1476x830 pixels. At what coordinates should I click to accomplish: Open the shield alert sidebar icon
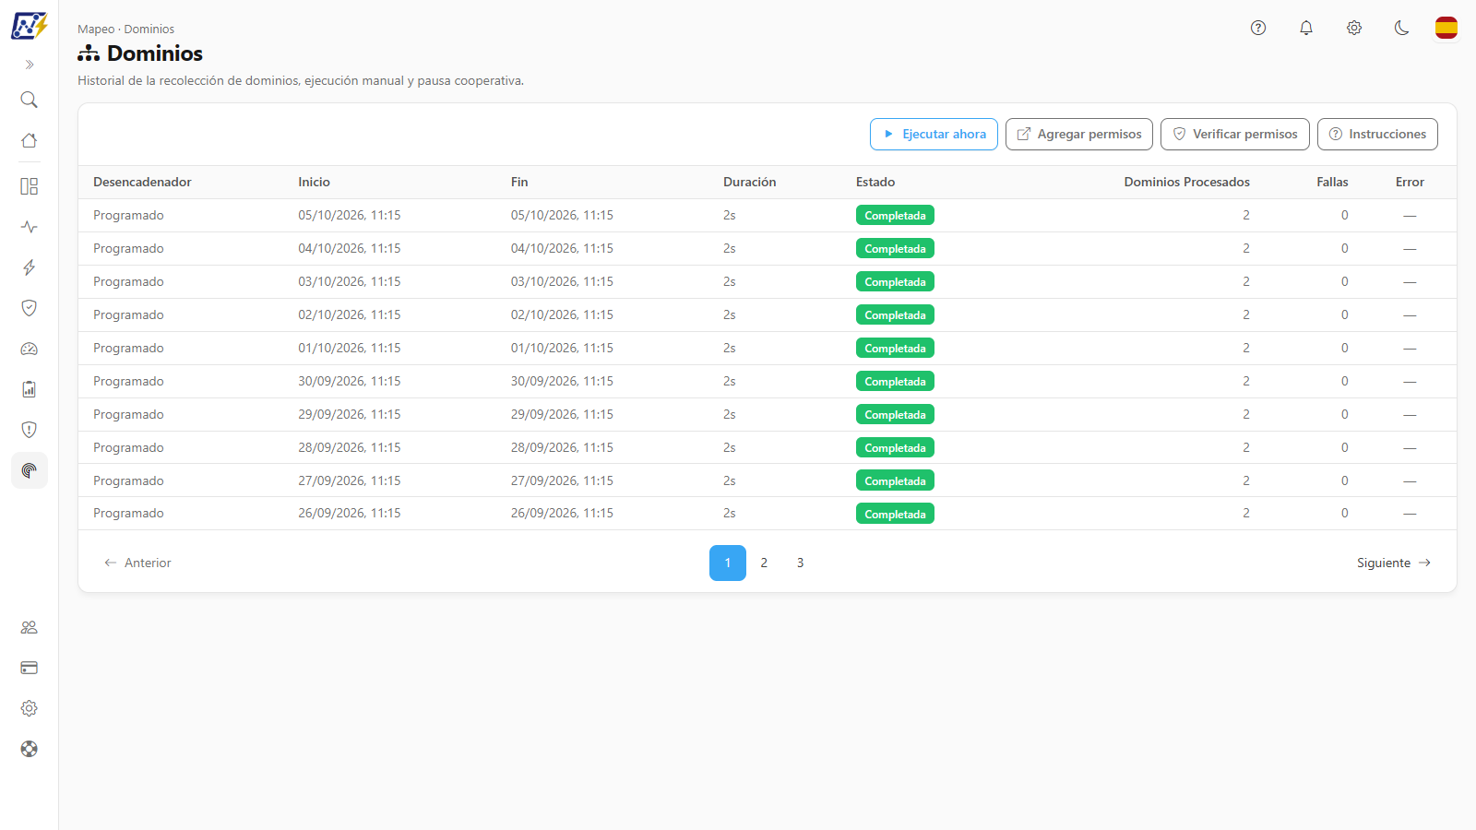[30, 430]
